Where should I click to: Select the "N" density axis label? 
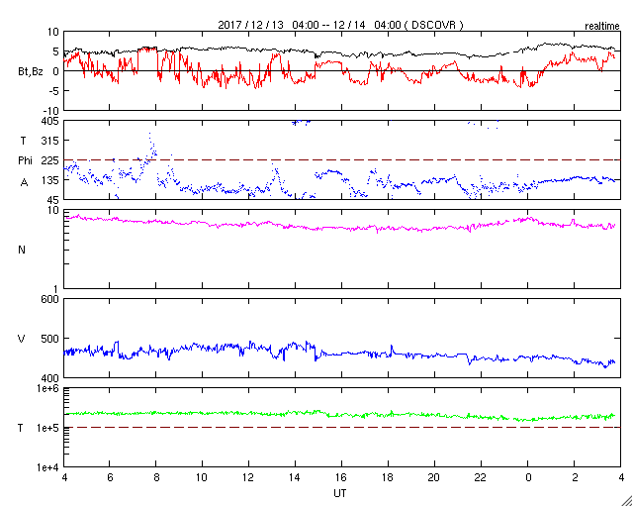(22, 250)
